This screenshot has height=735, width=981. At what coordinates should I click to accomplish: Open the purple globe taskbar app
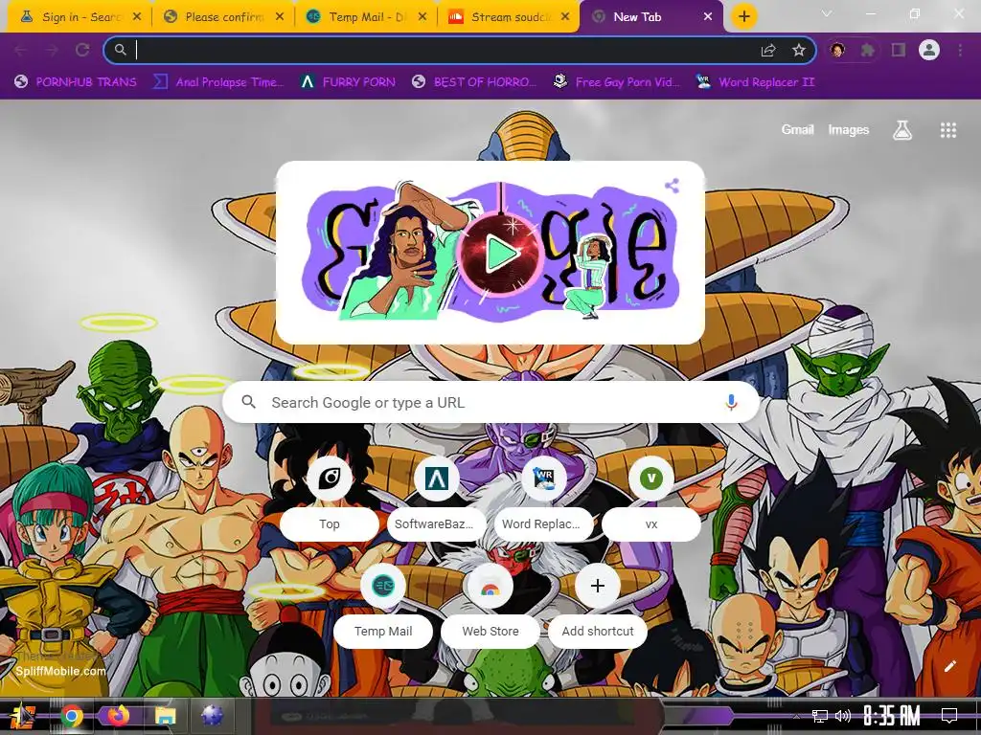(x=212, y=716)
